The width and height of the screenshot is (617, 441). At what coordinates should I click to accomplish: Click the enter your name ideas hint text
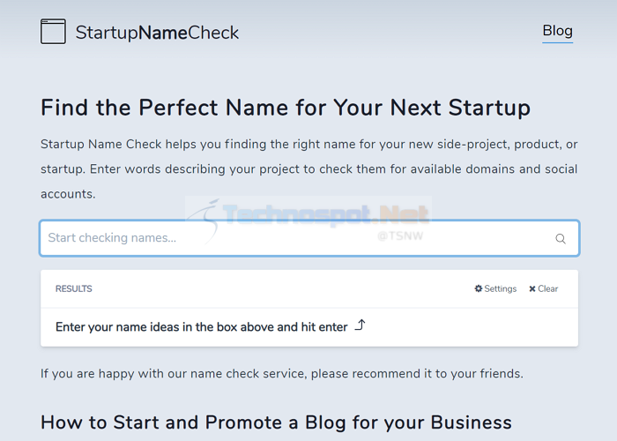(202, 327)
